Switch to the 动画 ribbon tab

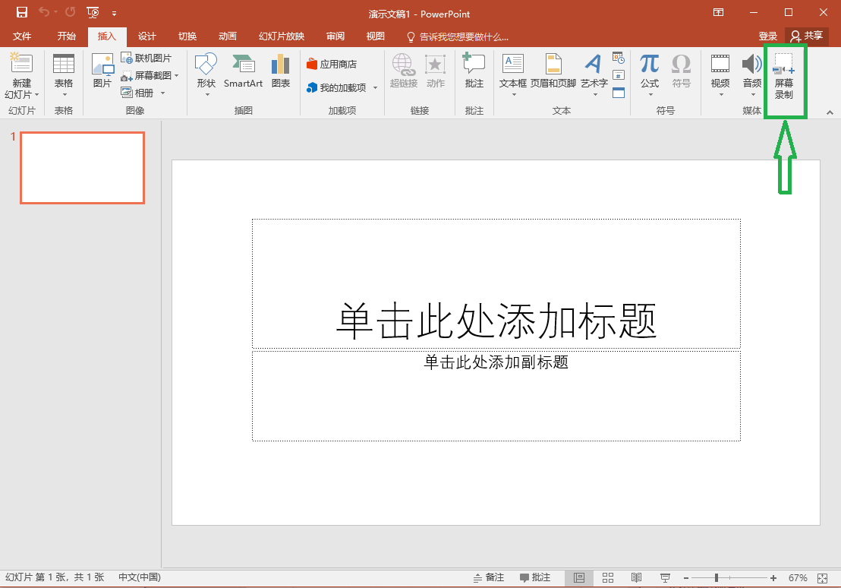click(228, 36)
